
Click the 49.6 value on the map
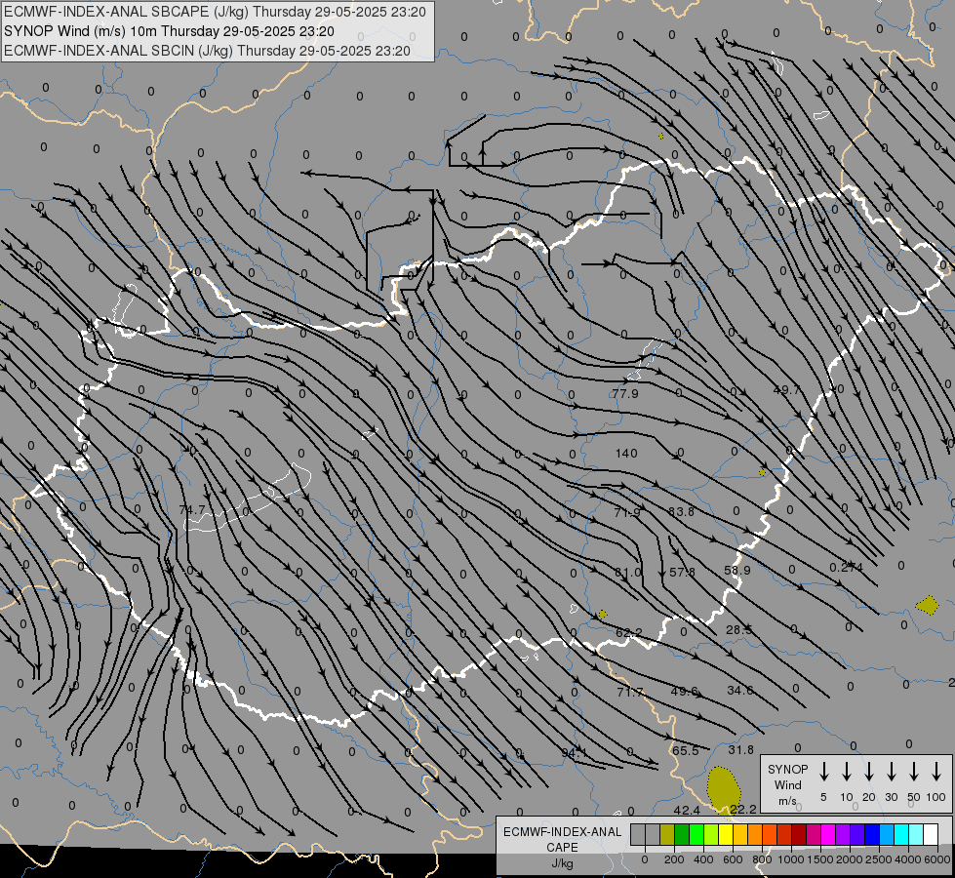[x=684, y=691]
